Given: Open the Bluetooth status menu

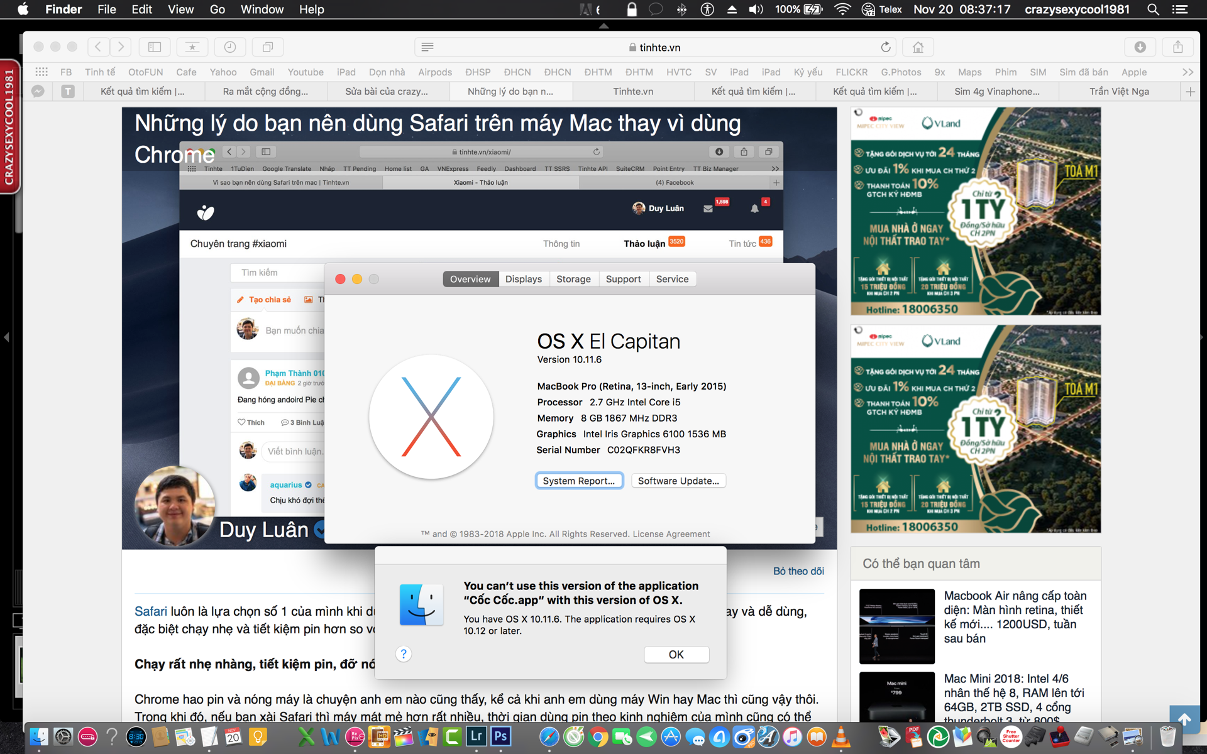Looking at the screenshot, I should [x=681, y=9].
